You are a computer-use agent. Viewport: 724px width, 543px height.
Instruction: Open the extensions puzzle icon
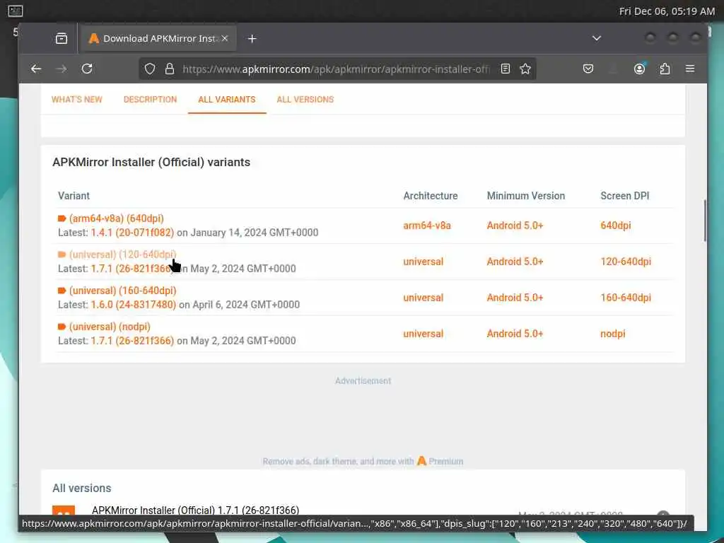[x=665, y=69]
